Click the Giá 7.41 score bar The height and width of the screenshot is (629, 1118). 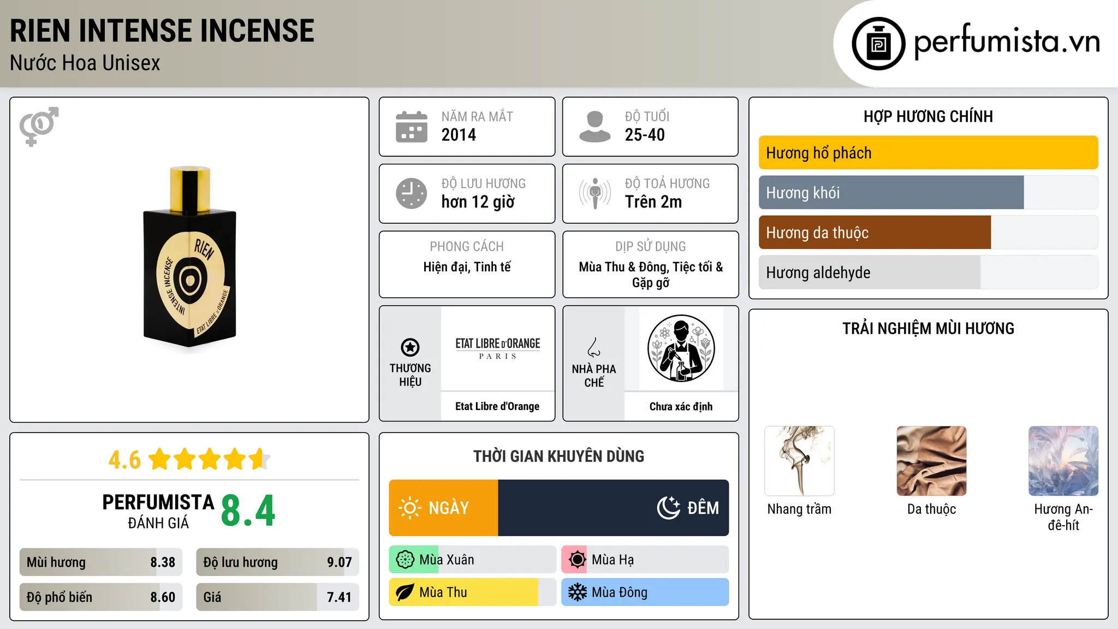tap(278, 597)
